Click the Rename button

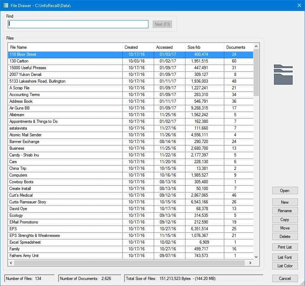[x=285, y=210]
